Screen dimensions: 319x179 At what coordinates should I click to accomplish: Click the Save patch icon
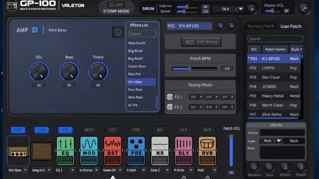click(x=269, y=167)
